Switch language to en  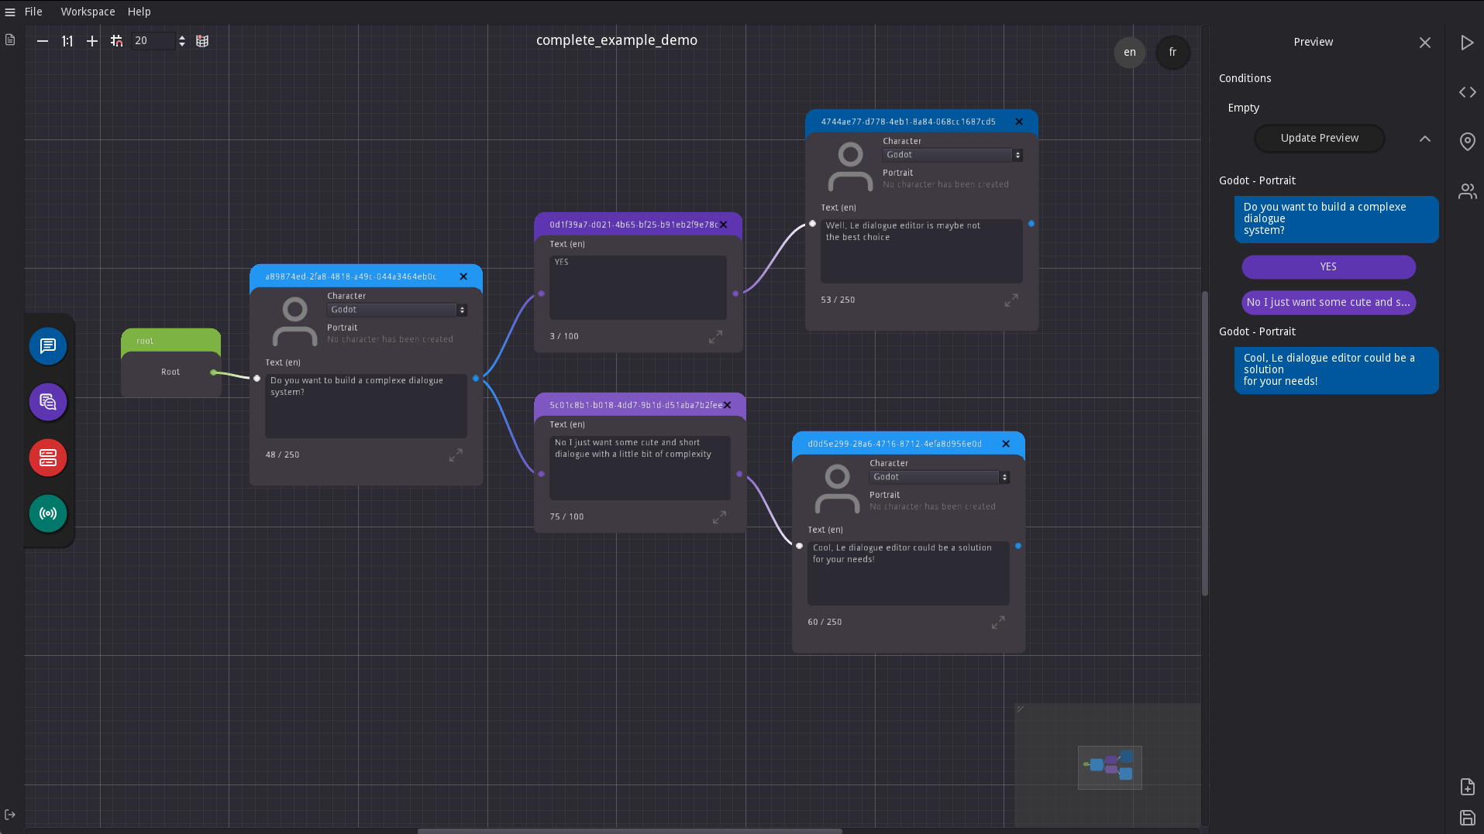[x=1130, y=53]
